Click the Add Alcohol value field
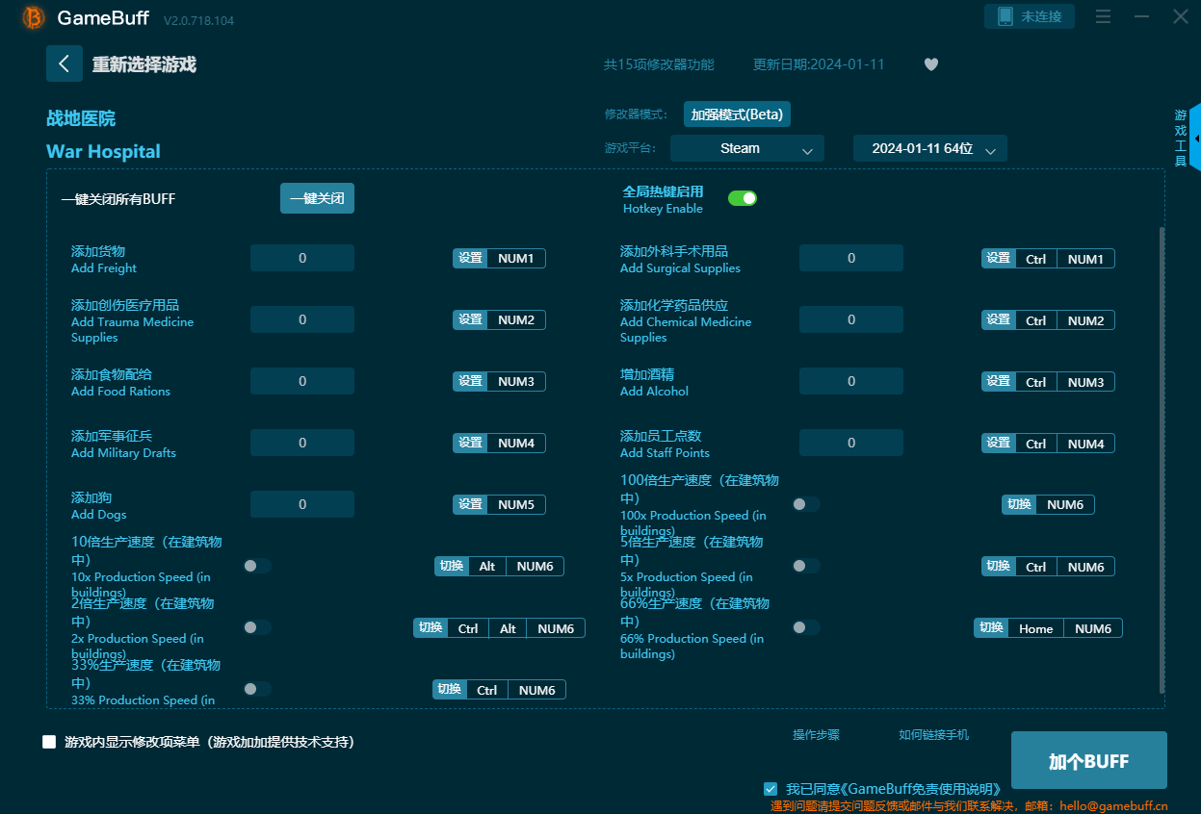Viewport: 1201px width, 814px height. click(851, 381)
